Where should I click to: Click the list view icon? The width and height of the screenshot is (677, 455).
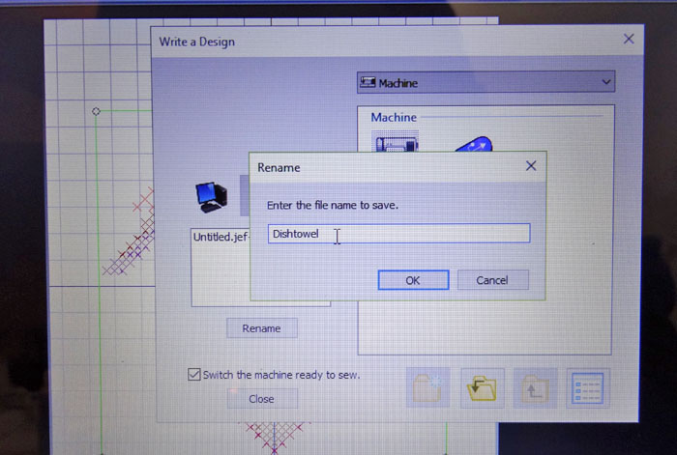click(x=588, y=387)
